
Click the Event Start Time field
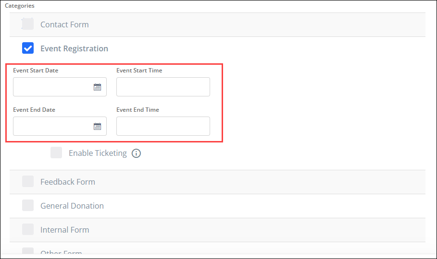163,87
